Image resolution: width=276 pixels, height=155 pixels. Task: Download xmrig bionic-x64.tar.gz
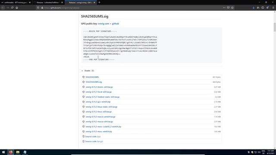click(x=99, y=87)
